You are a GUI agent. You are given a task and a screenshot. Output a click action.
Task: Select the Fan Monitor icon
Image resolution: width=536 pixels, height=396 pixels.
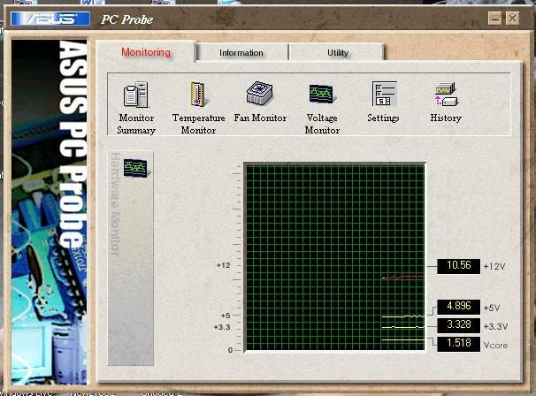[260, 93]
